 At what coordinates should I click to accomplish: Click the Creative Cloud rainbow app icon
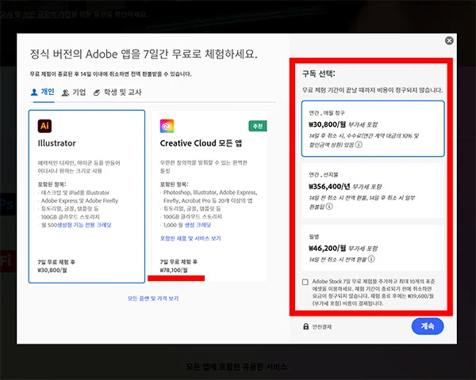[167, 126]
